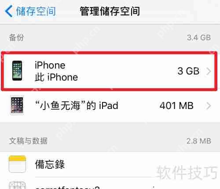The height and width of the screenshot is (189, 220).
Task: Click the 2.8 MB documents total
Action: 199,141
